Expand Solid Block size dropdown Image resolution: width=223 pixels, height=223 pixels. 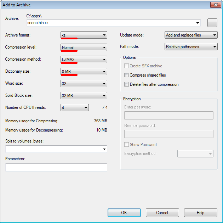point(84,95)
